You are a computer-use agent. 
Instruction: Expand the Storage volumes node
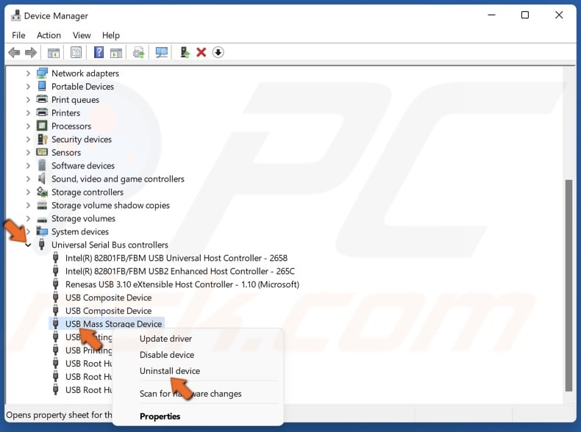click(x=28, y=218)
